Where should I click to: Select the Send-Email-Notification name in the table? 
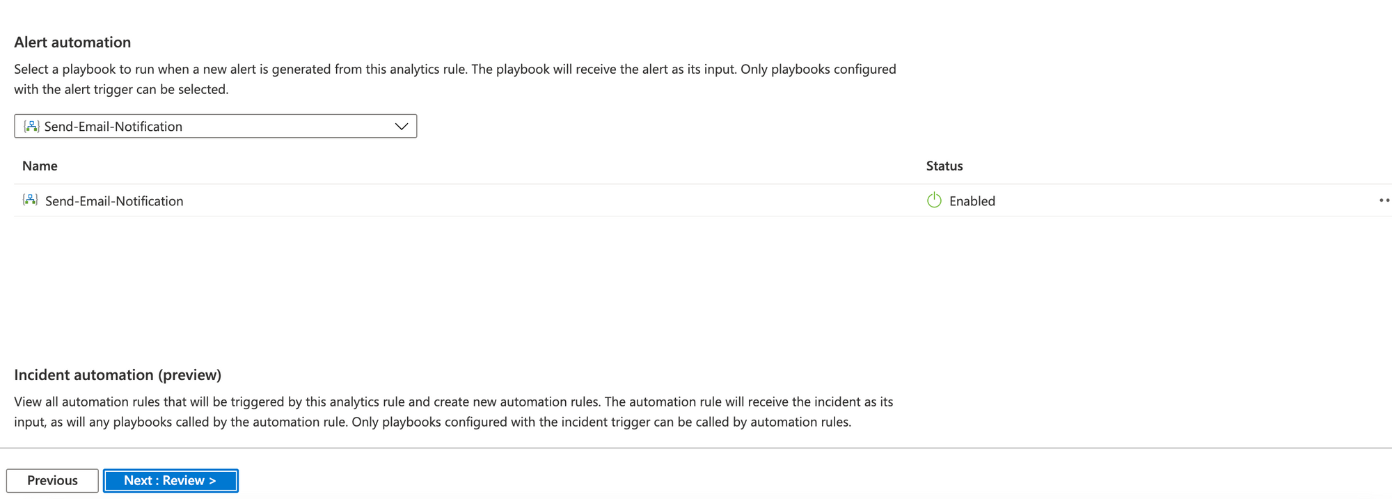click(114, 201)
